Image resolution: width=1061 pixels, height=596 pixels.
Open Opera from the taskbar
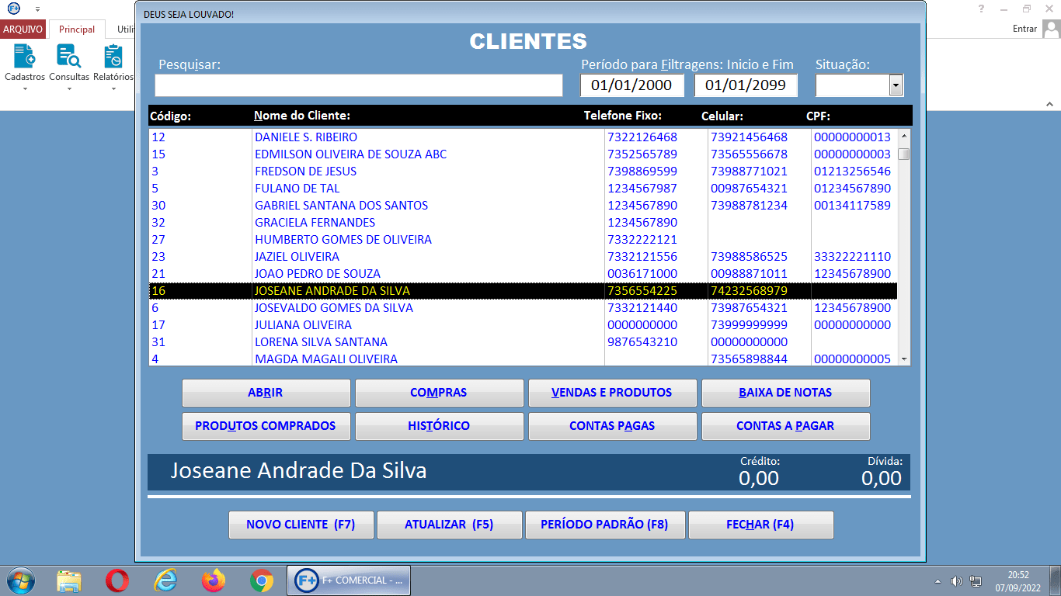pos(117,580)
